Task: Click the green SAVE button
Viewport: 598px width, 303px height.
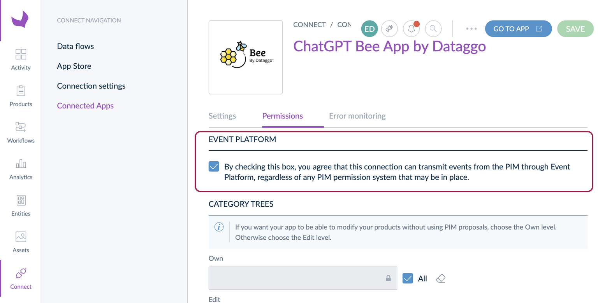Action: 575,29
